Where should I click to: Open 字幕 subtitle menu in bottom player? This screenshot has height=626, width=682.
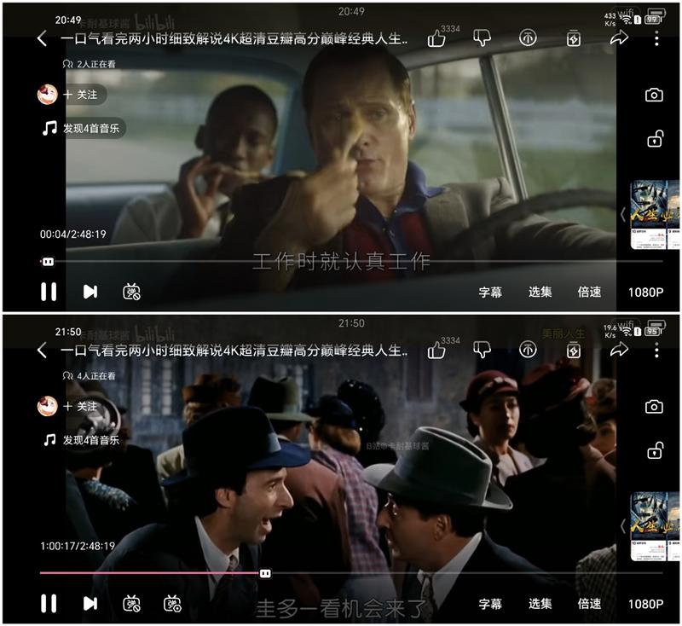click(490, 604)
